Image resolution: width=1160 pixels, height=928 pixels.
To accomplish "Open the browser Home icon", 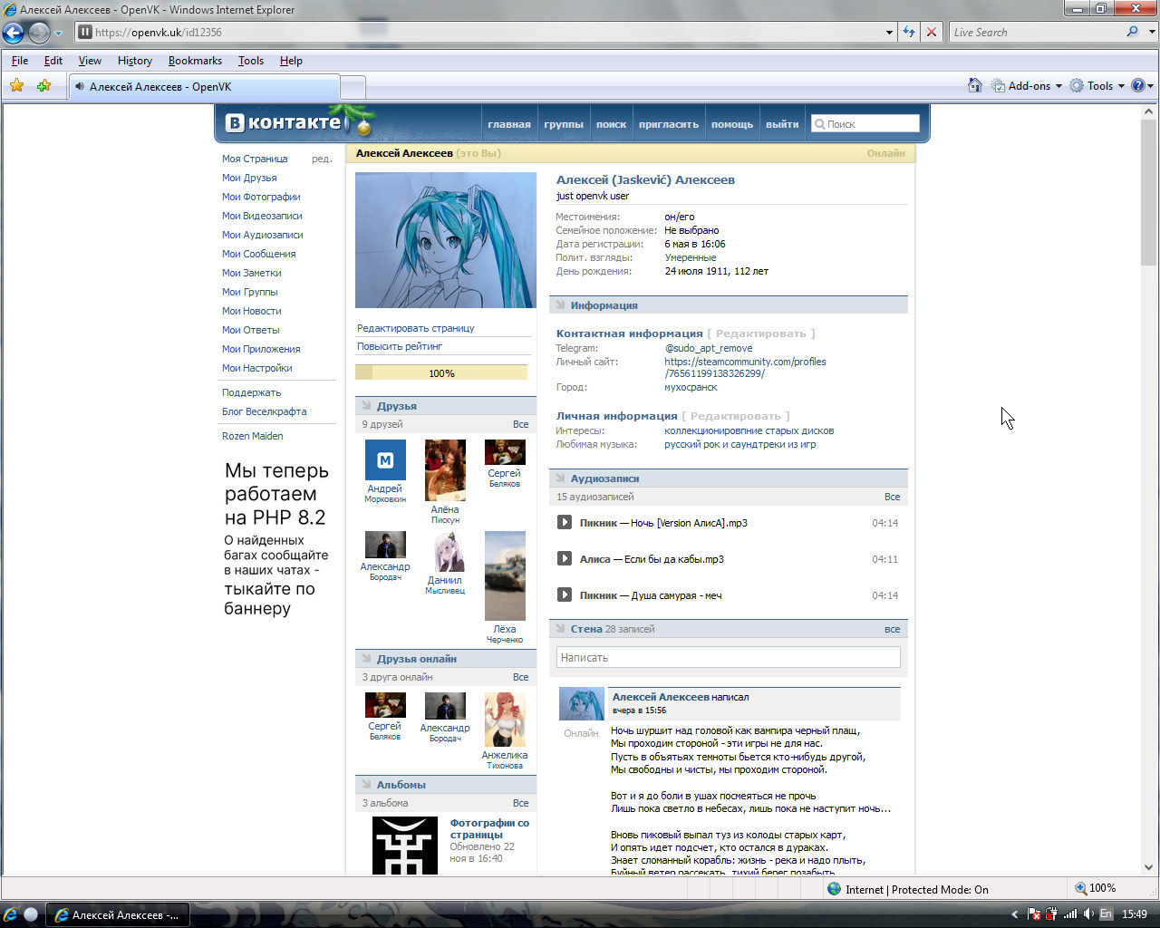I will (x=974, y=85).
